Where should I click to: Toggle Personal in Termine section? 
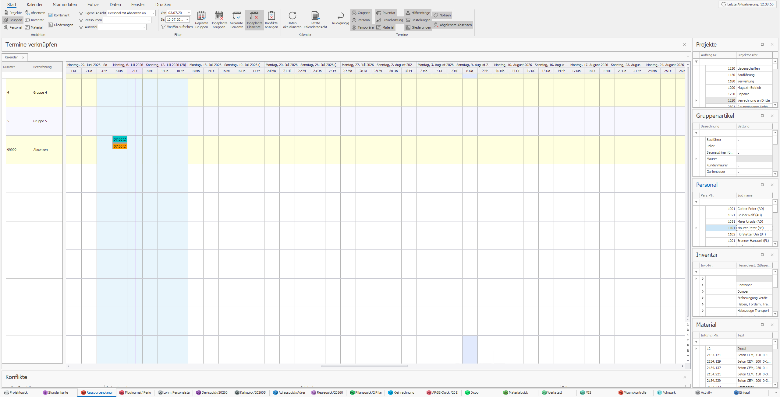(361, 20)
